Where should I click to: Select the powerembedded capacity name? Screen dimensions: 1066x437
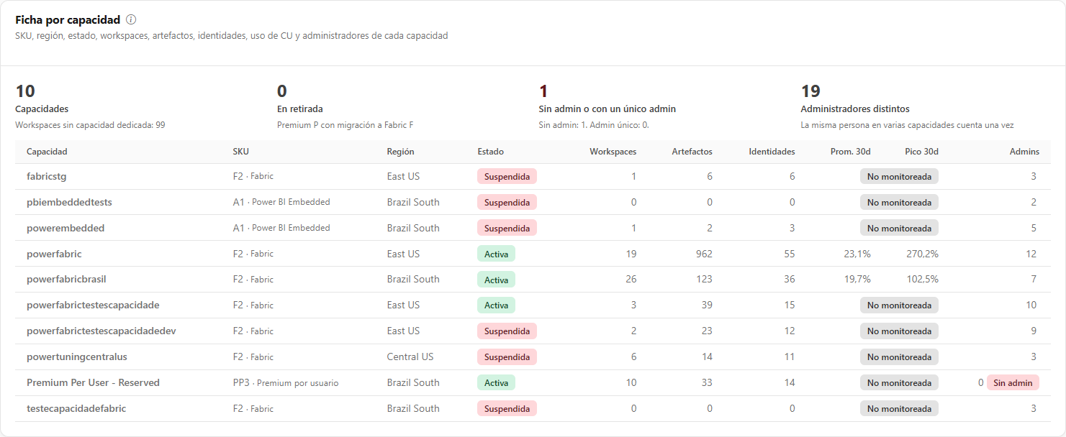pos(66,228)
